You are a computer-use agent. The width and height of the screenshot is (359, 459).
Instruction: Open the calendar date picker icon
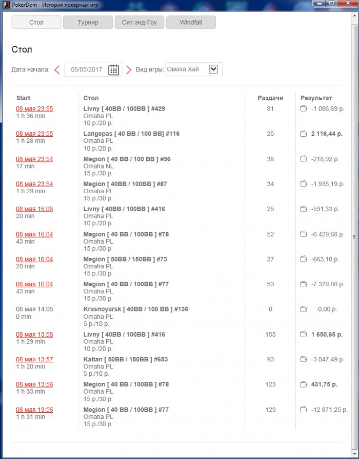tap(113, 70)
